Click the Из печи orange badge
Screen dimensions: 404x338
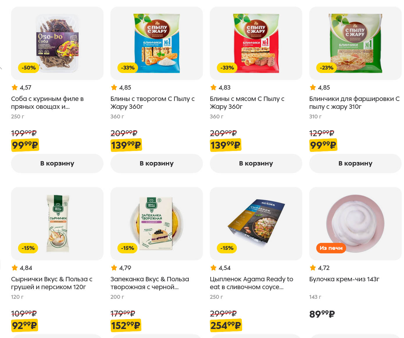click(x=331, y=248)
